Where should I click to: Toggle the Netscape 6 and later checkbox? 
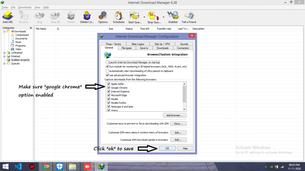point(109,107)
